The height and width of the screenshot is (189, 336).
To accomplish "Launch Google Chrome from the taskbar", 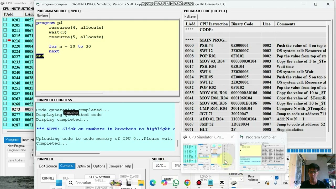I will click(187, 183).
